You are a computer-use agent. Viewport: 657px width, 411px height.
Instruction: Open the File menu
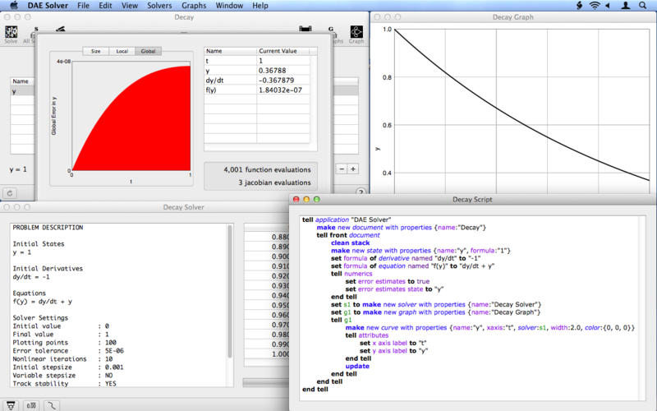pyautogui.click(x=84, y=6)
